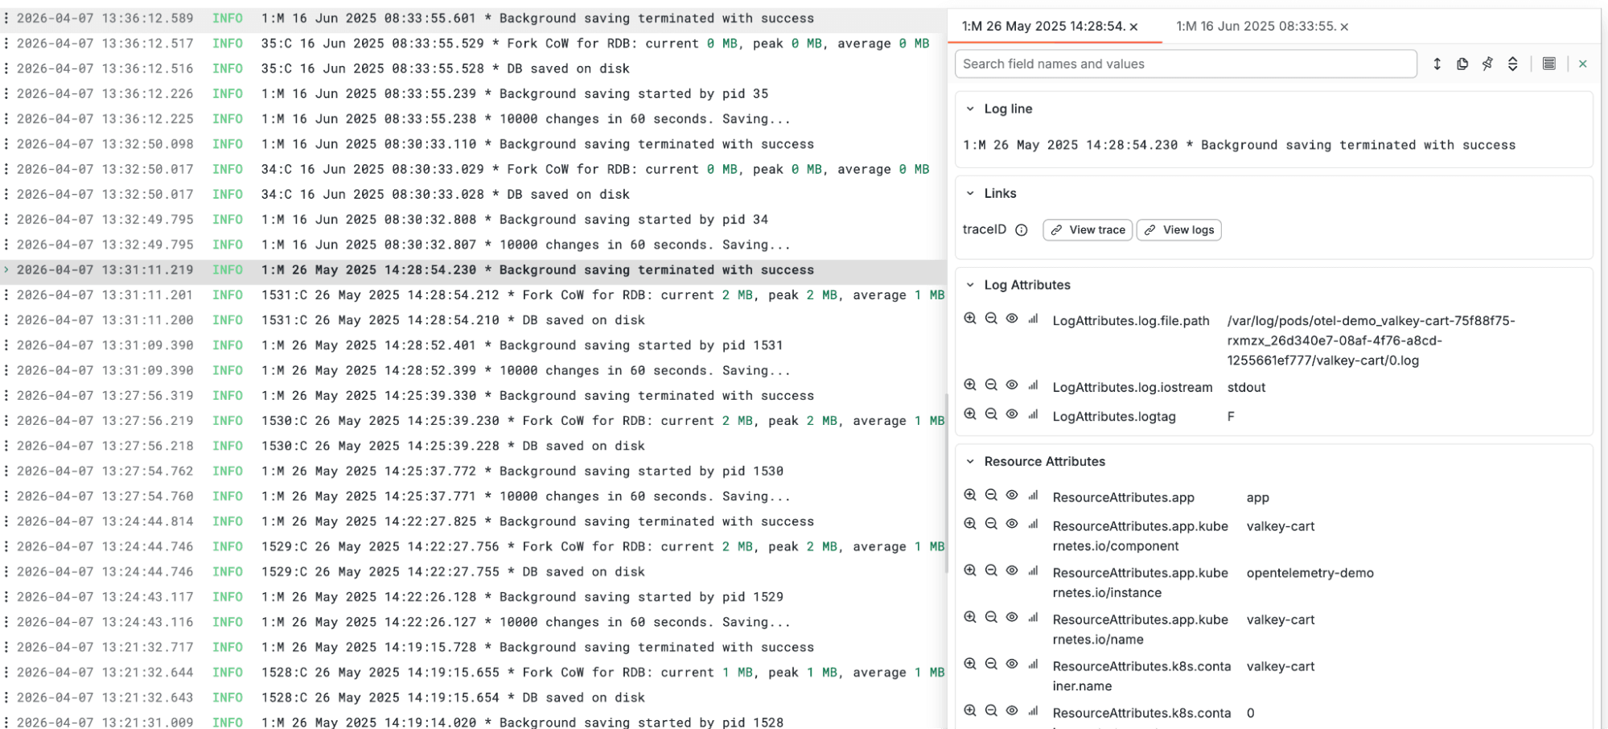Screen dimensions: 1608x729
Task: Switch to the 16 Jun 2025 08:33:55 tab
Action: click(x=1255, y=27)
